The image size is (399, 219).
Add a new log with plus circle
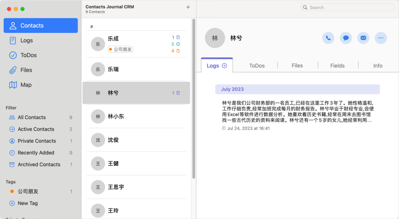click(x=224, y=66)
